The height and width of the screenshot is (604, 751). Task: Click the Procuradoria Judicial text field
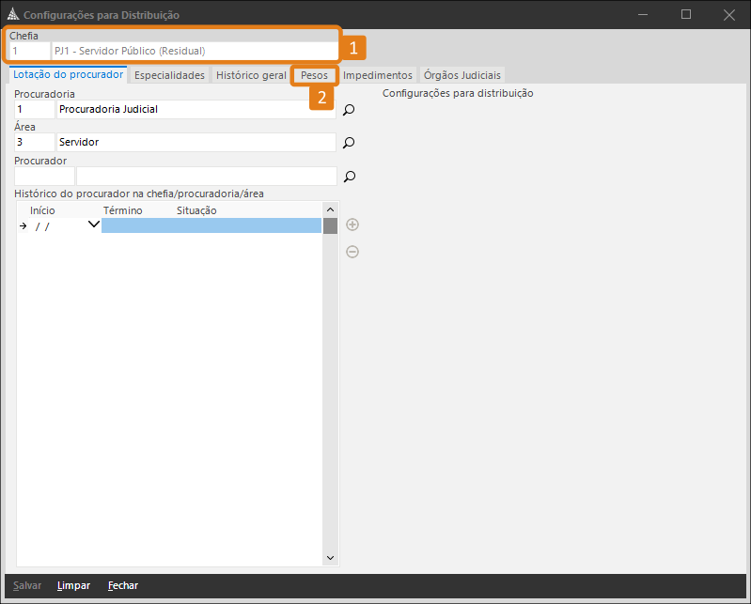coord(195,109)
